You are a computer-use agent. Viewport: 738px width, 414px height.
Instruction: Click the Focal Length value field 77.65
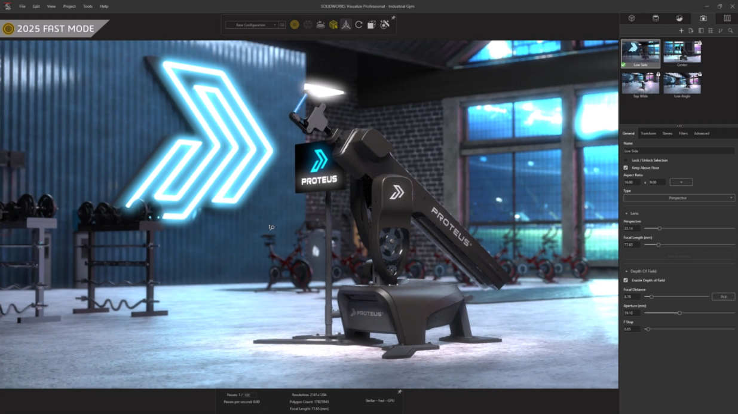click(632, 245)
